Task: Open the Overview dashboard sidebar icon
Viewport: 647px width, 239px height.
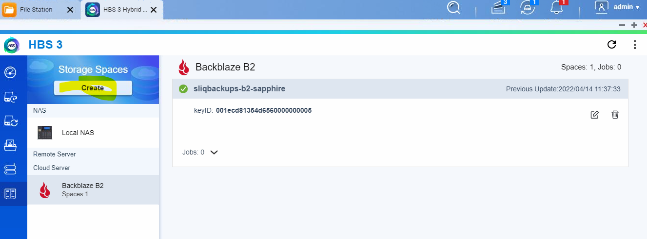Action: click(10, 72)
